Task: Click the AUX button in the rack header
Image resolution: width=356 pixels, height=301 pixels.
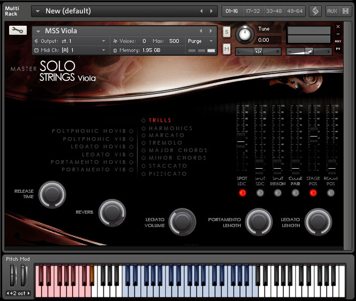Action: 332,11
